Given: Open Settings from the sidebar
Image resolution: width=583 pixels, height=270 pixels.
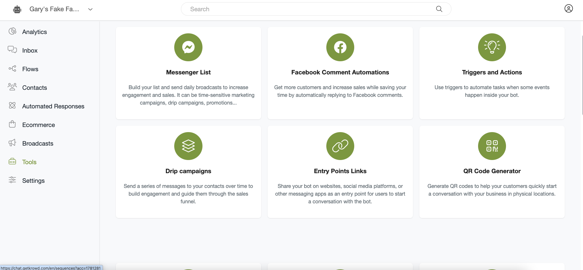Looking at the screenshot, I should pyautogui.click(x=33, y=181).
